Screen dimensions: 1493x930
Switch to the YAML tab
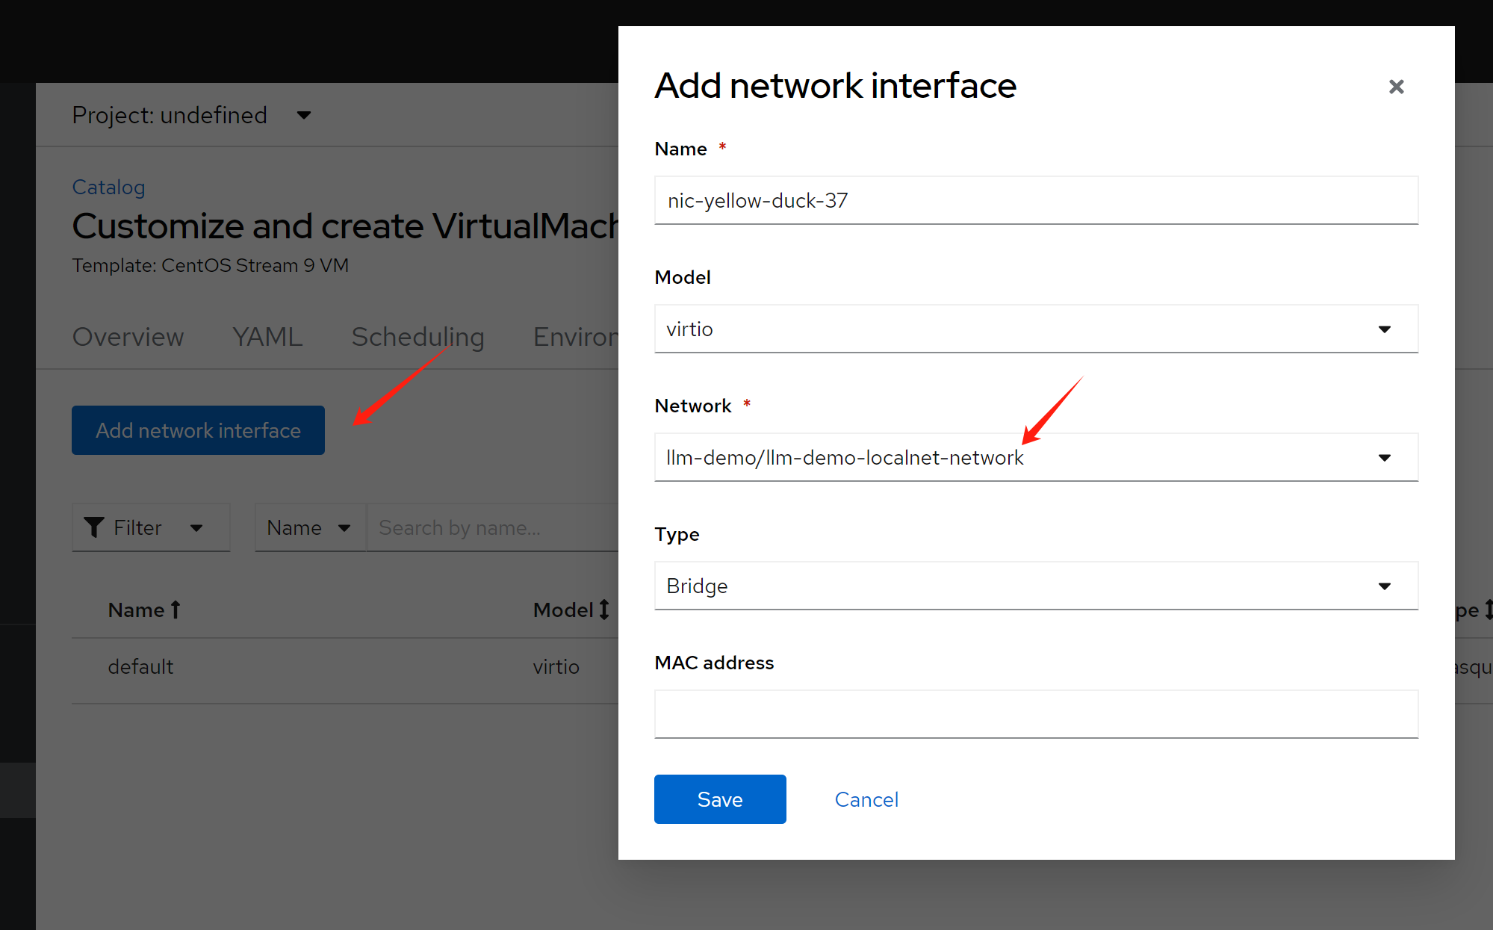pyautogui.click(x=267, y=337)
